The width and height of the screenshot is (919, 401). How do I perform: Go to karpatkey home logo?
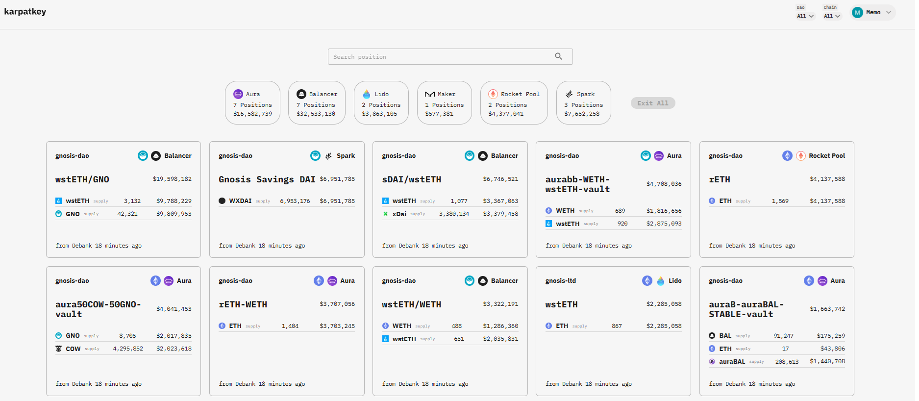pos(25,11)
